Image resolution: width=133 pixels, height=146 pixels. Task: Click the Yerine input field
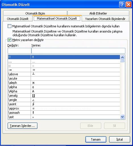coord(78,51)
